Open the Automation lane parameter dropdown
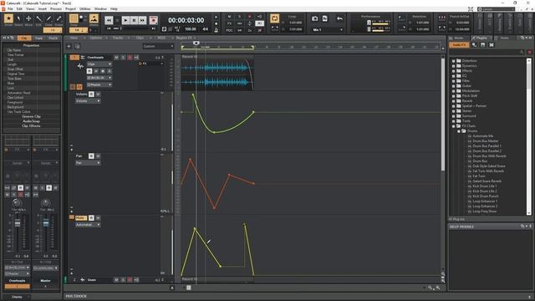 tap(88, 225)
